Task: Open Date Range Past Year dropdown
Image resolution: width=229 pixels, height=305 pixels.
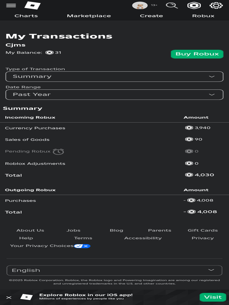Action: point(114,94)
